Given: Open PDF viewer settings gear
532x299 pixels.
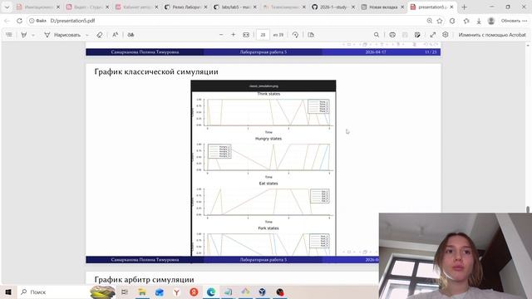Looking at the screenshot, I should tap(446, 35).
